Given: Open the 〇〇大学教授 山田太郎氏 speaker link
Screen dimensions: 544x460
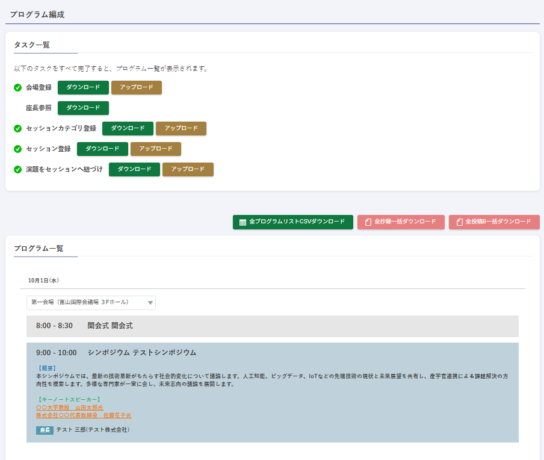Looking at the screenshot, I should pos(70,408).
